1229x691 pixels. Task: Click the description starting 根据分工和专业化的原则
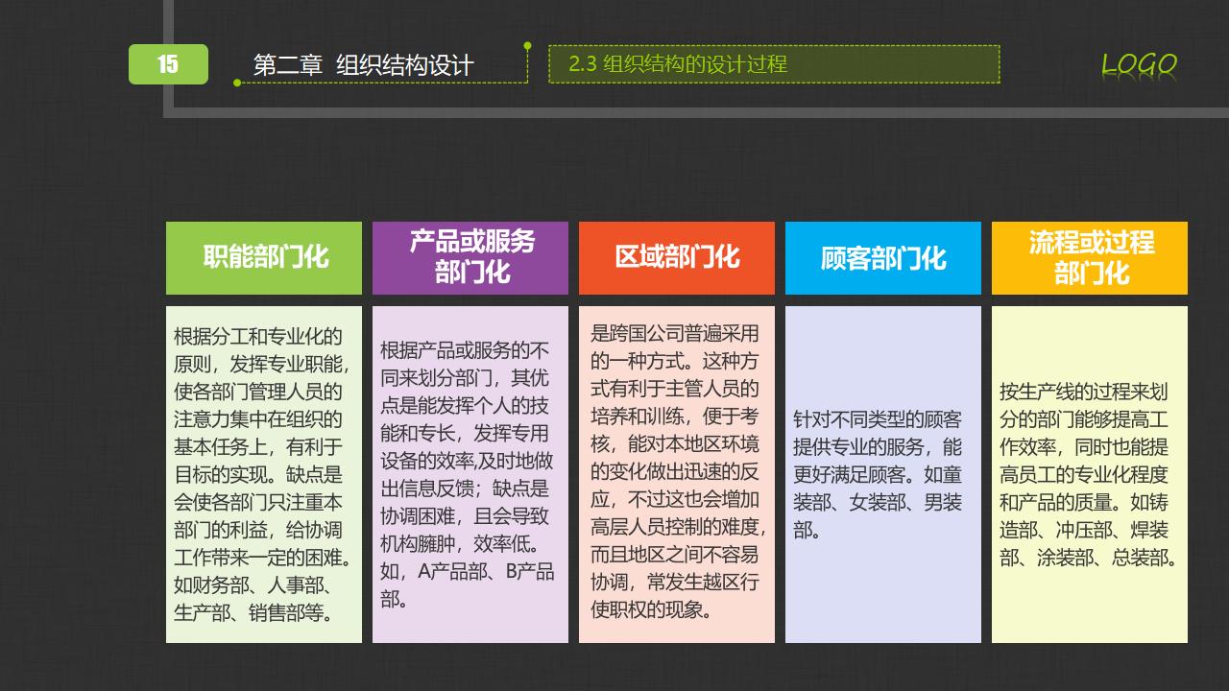pyautogui.click(x=264, y=474)
